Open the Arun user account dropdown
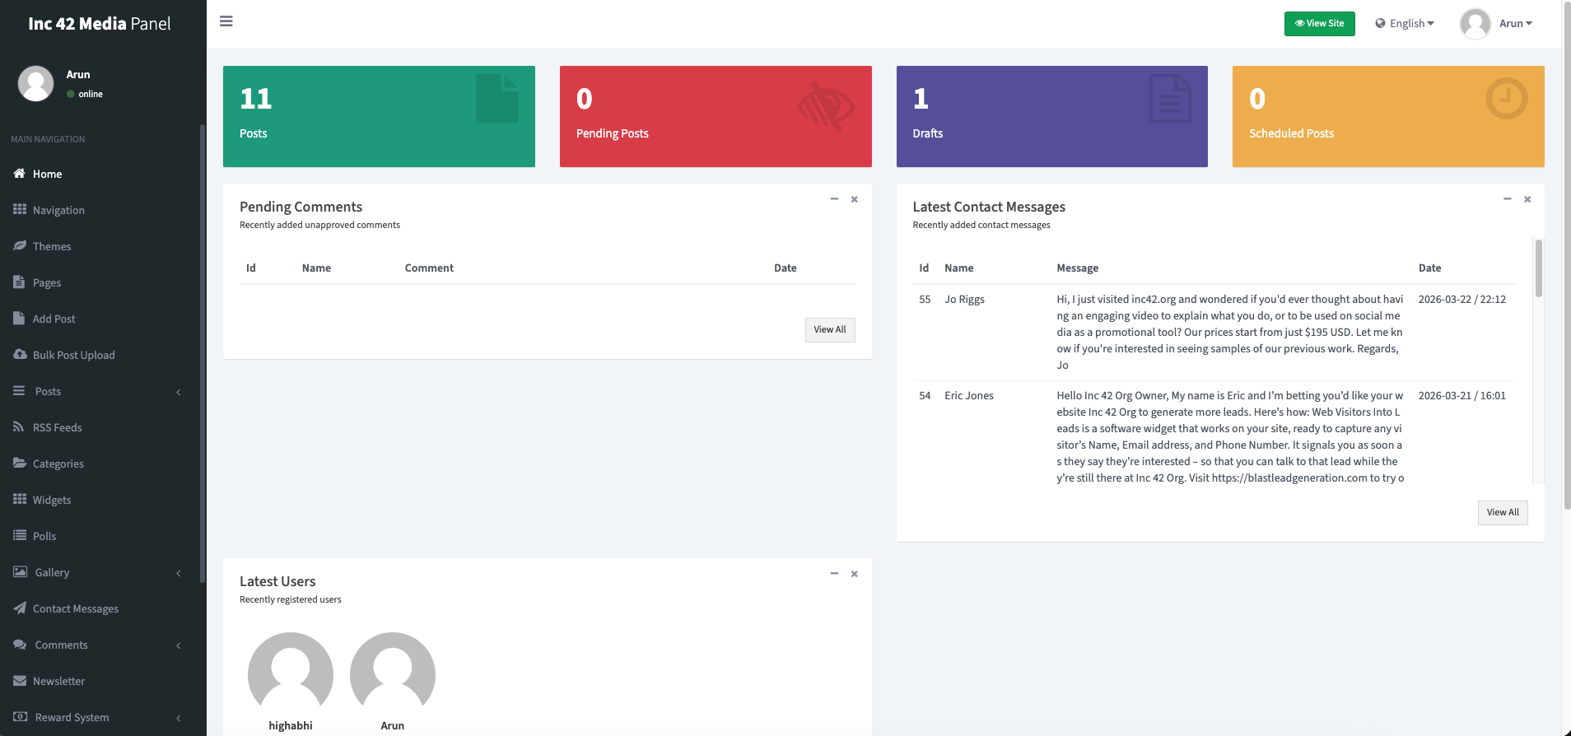The width and height of the screenshot is (1571, 736). [x=1497, y=24]
